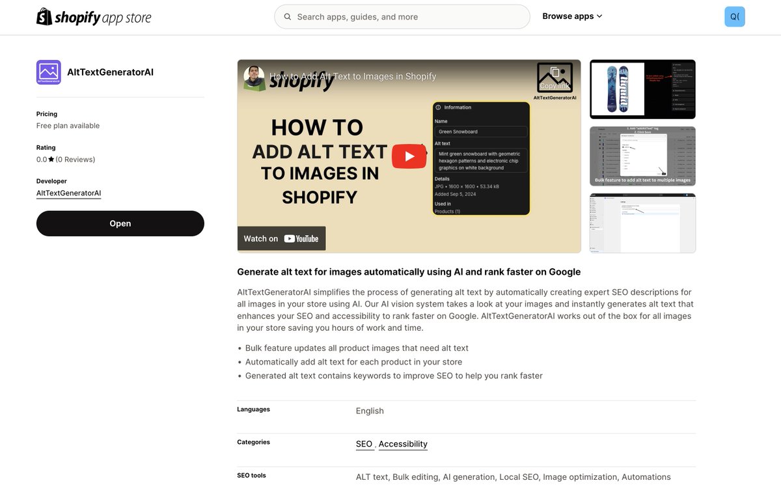Open the user account avatar menu

(735, 17)
